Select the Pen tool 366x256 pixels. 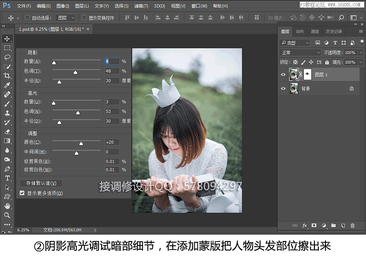[7, 169]
